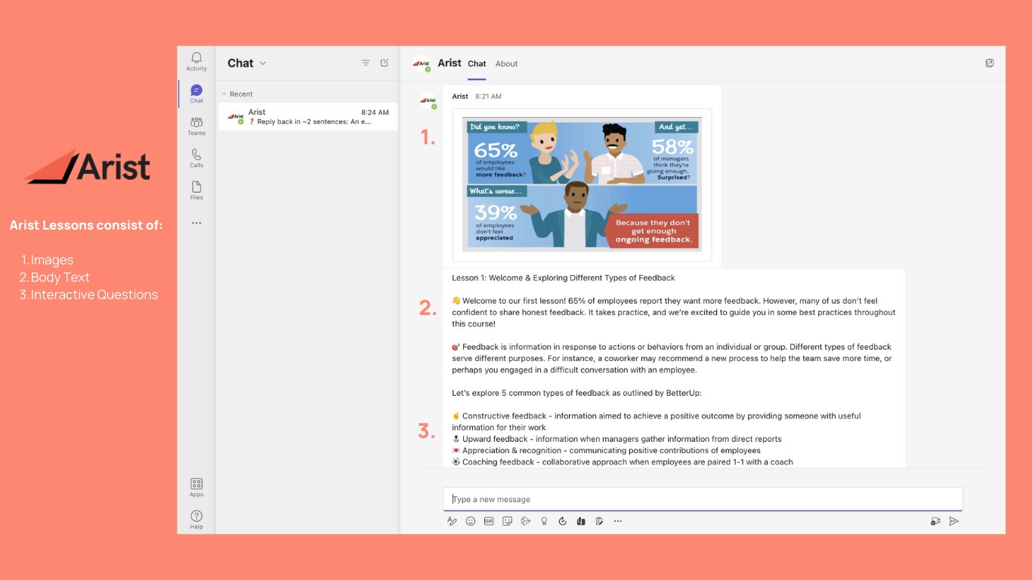Click the Coaching feedback bullet text
This screenshot has width=1032, height=580.
(623, 462)
